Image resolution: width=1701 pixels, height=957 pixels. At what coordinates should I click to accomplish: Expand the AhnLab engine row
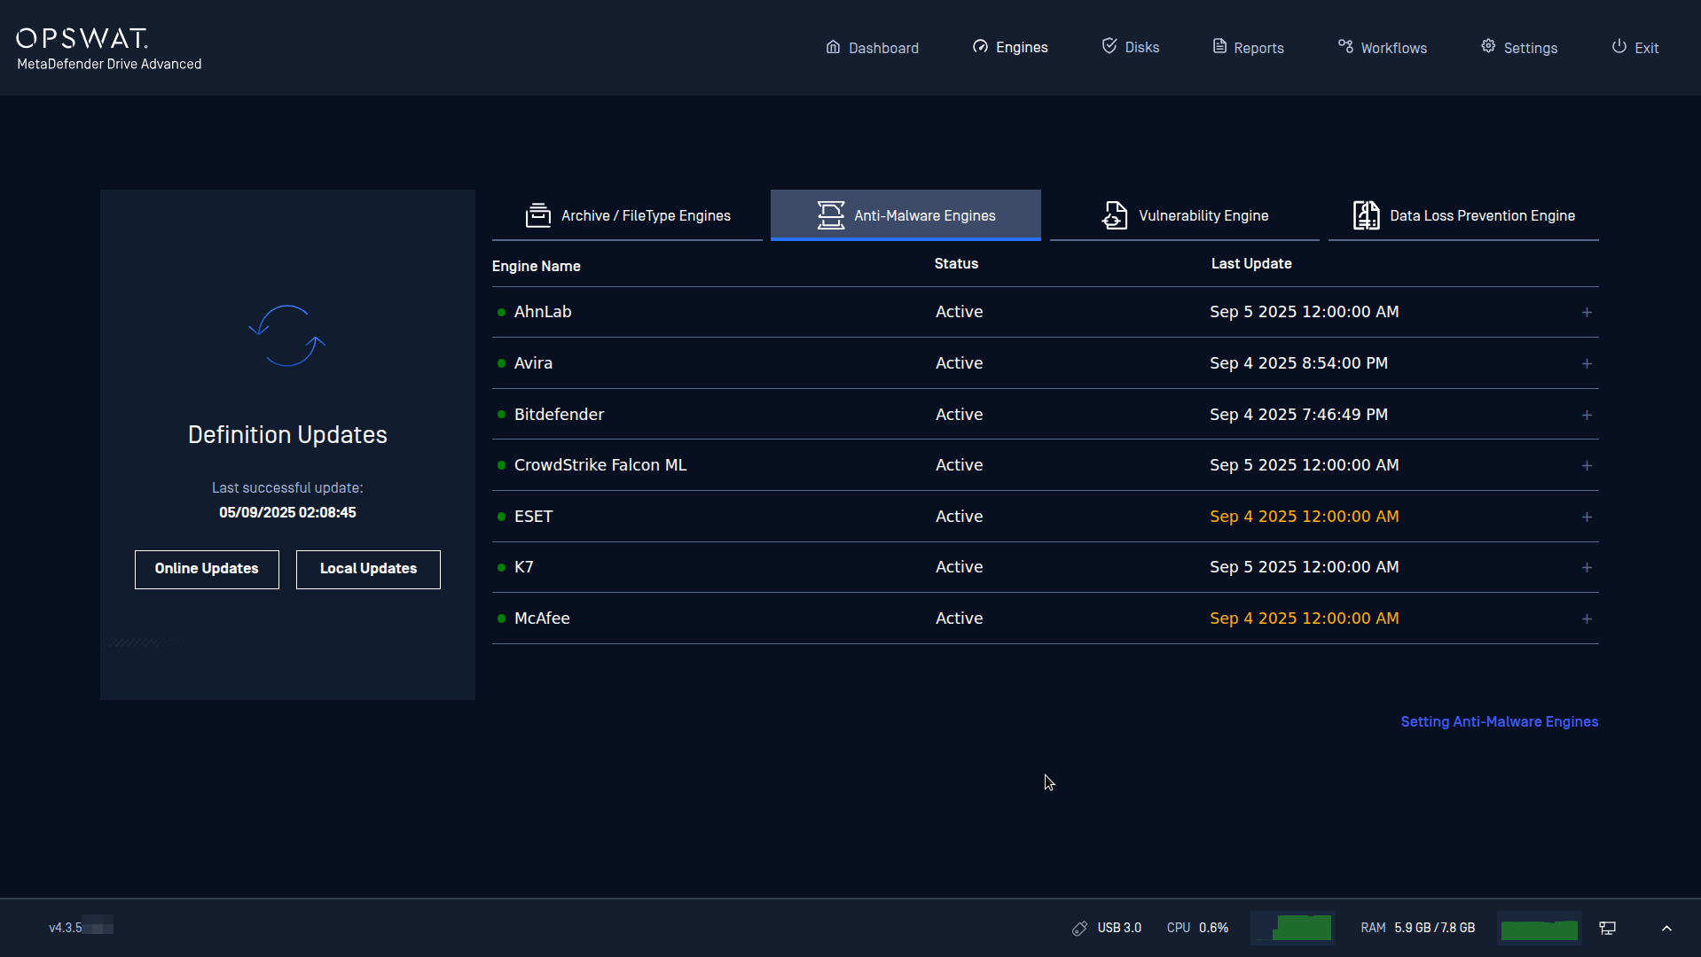click(1587, 312)
